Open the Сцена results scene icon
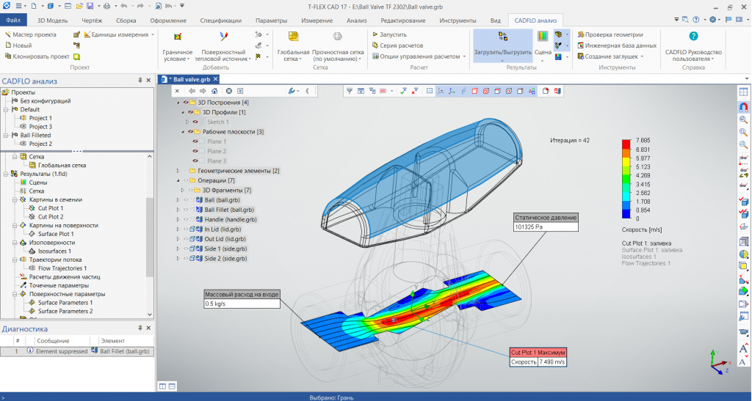752x401 pixels. click(x=543, y=37)
